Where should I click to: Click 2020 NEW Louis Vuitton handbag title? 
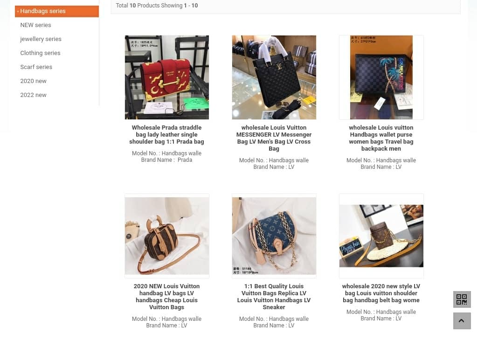pyautogui.click(x=167, y=297)
